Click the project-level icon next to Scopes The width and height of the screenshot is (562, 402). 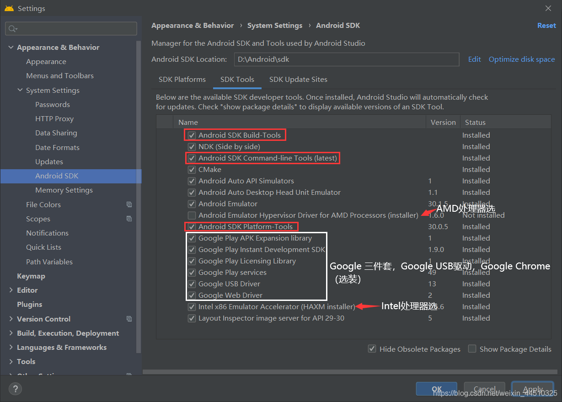(x=129, y=219)
